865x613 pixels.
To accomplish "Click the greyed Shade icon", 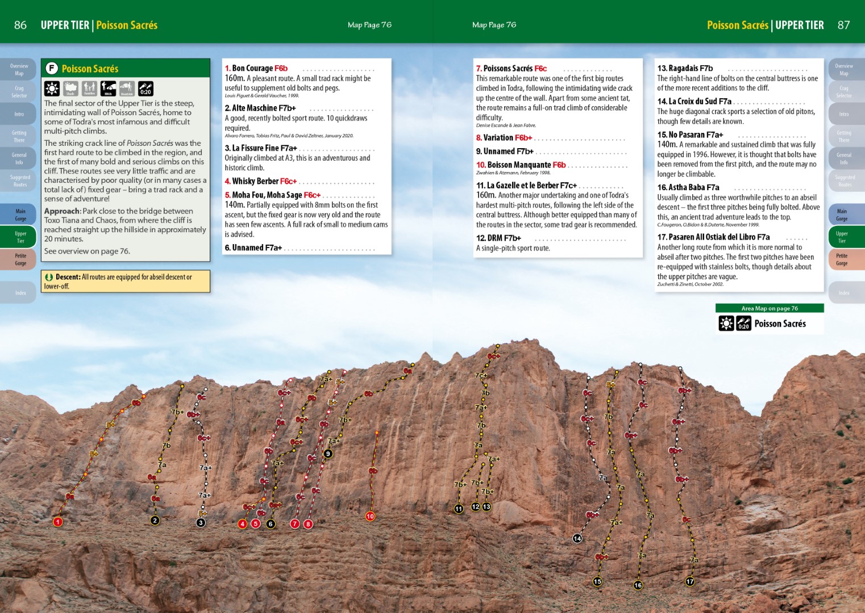I will point(70,89).
